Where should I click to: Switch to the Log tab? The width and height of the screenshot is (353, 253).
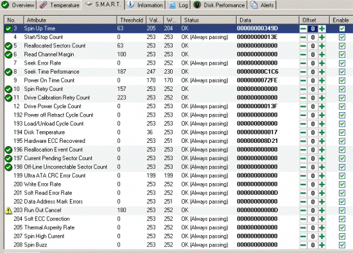[x=178, y=5]
